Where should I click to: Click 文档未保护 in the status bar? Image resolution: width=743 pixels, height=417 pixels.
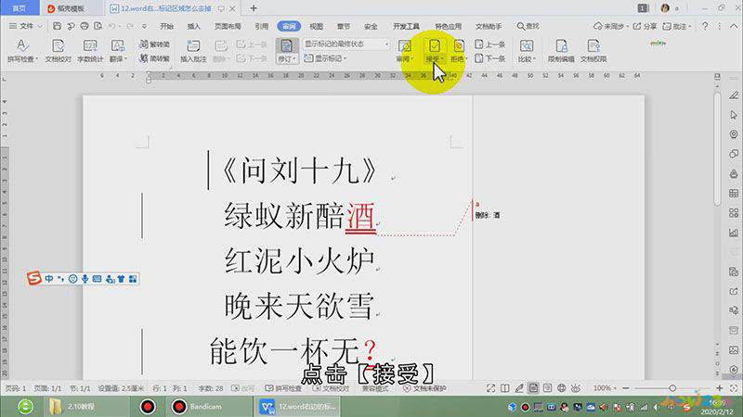pyautogui.click(x=424, y=388)
